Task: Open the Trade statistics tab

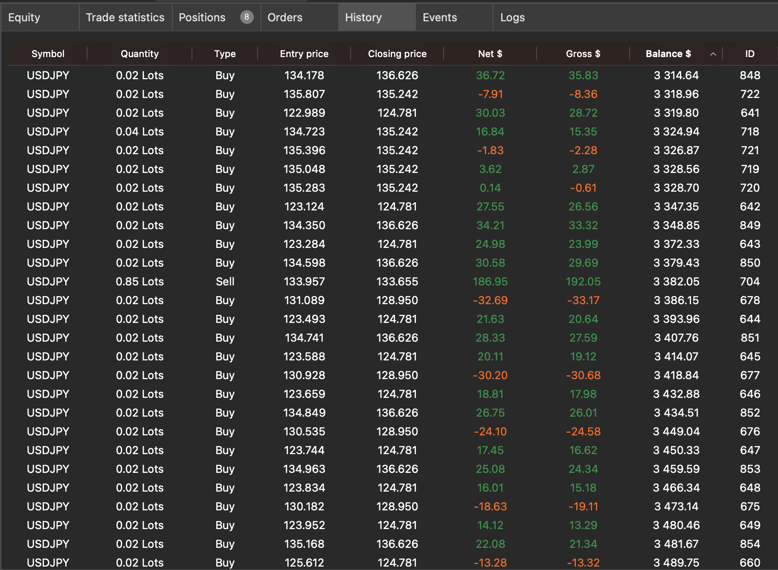Action: click(125, 17)
